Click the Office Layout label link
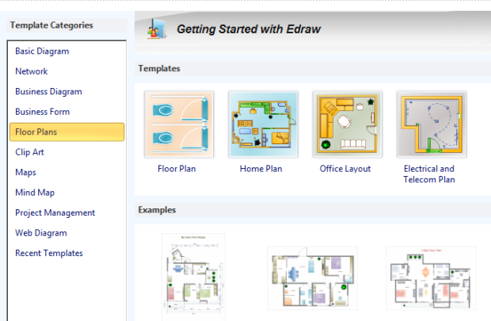The image size is (491, 321). (345, 169)
